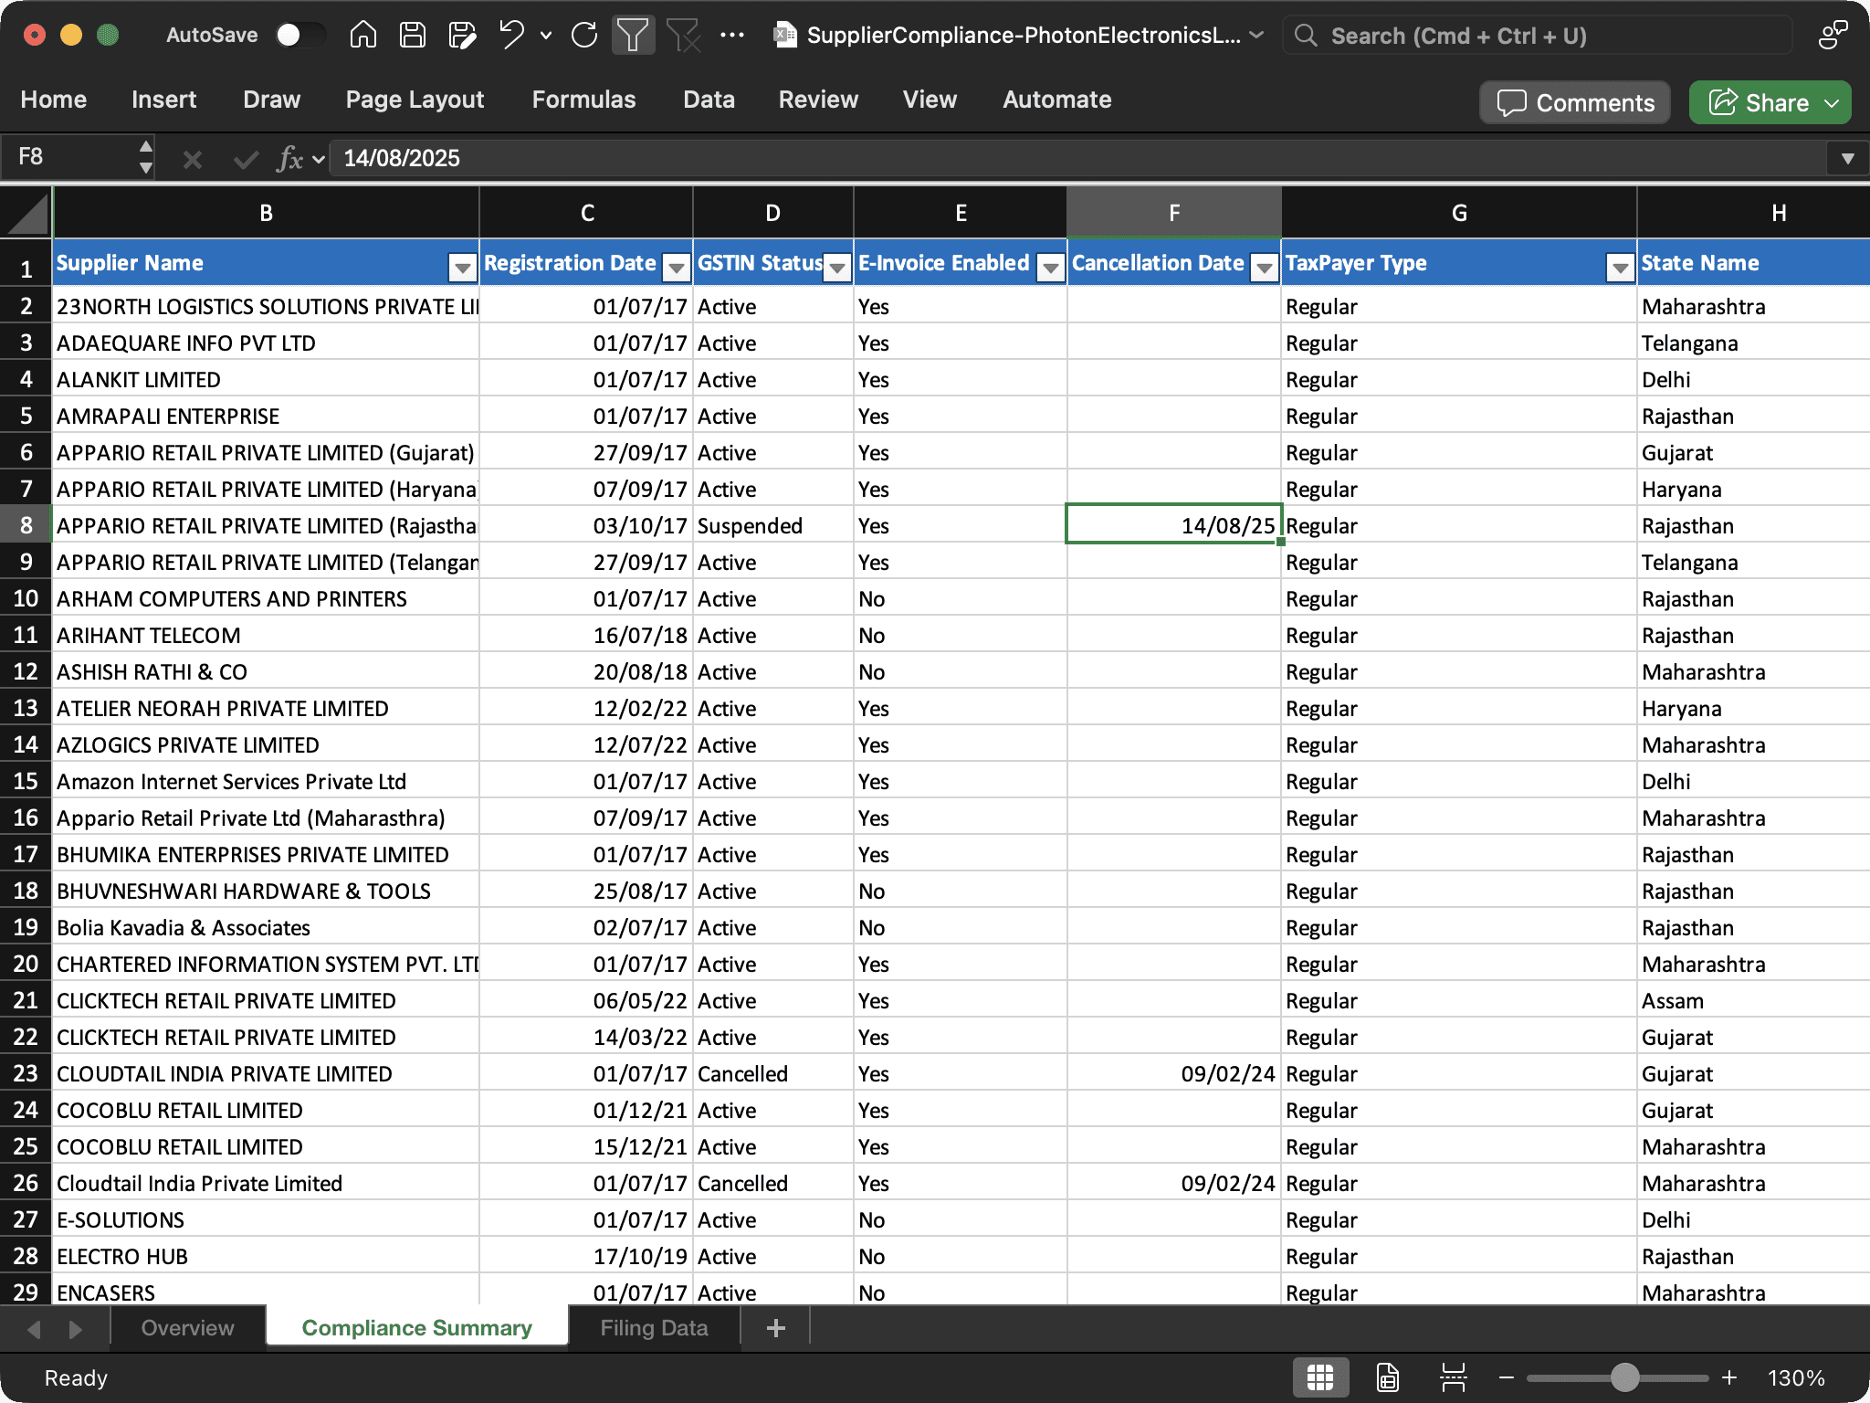Screen dimensions: 1870x1403
Task: Click the Clear Filter icon
Action: point(683,36)
